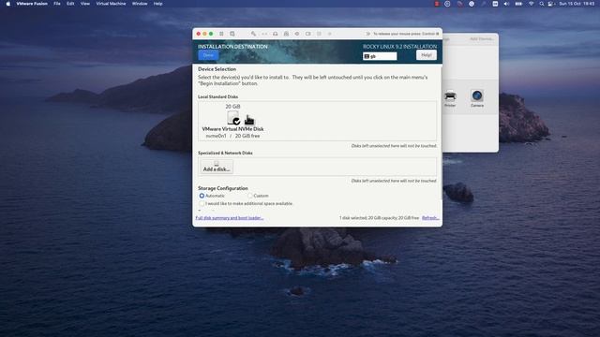Viewport: 600px width, 337px height.
Task: Click the Camera icon in background window
Action: tap(477, 97)
